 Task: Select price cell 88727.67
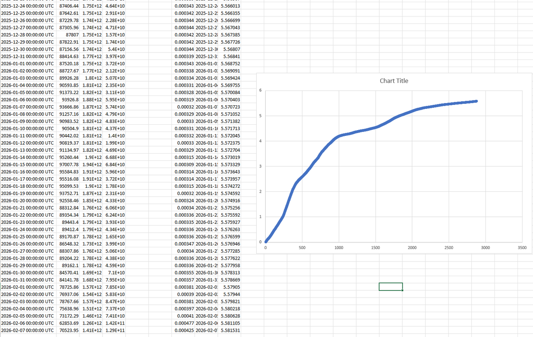pos(69,71)
